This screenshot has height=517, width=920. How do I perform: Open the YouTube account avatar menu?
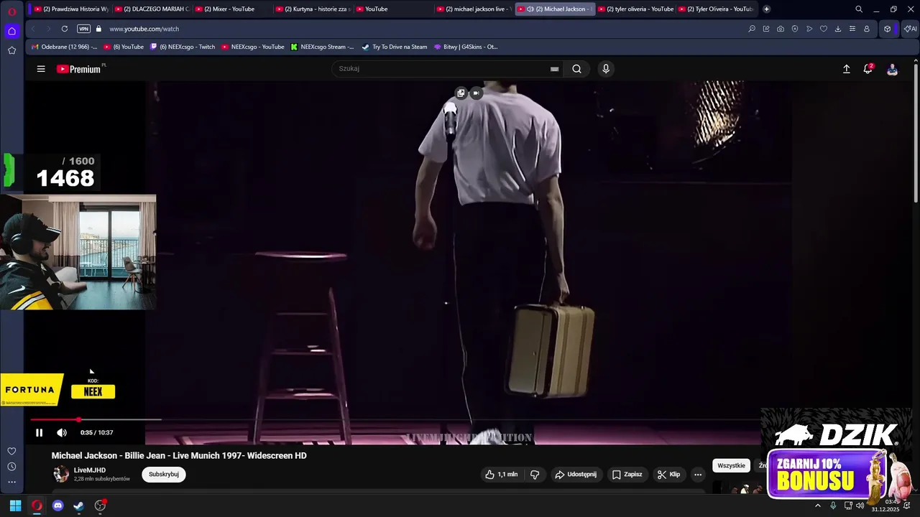coord(892,69)
